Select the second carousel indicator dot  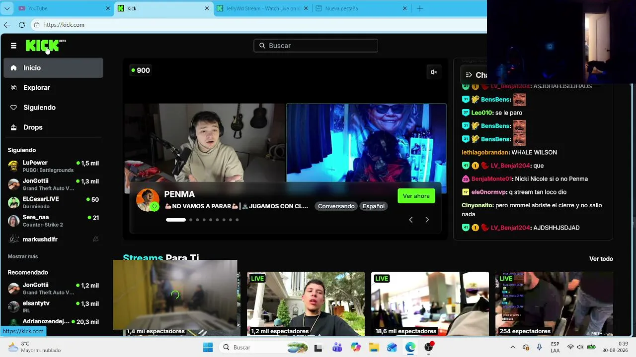190,220
